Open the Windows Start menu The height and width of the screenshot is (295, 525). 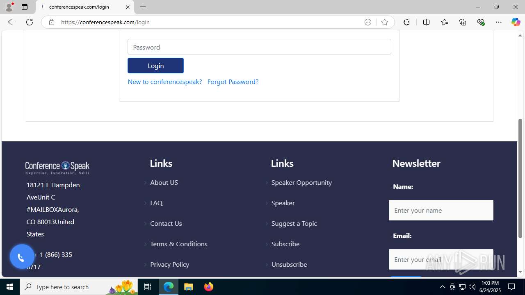[x=10, y=287]
